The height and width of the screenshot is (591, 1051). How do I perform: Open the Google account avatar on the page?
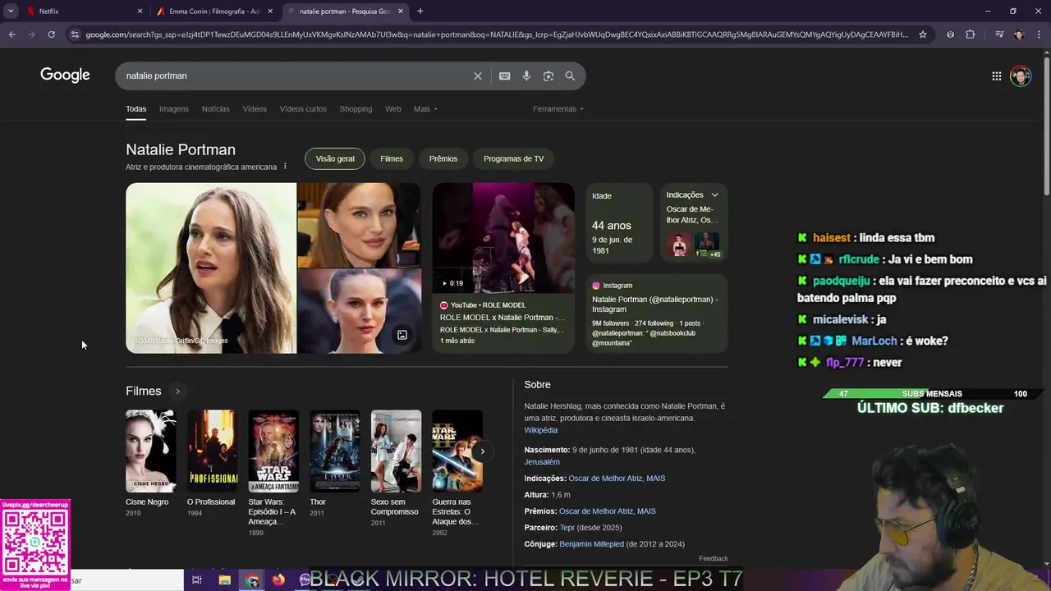tap(1021, 76)
